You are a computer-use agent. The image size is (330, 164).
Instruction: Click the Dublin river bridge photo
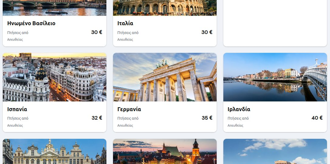pos(275,77)
